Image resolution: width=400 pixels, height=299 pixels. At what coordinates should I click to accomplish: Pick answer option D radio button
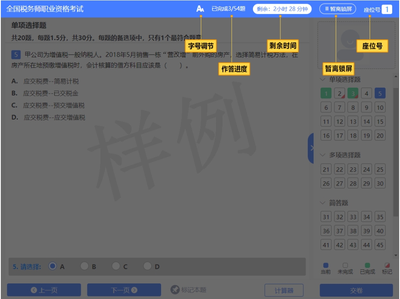click(x=148, y=266)
